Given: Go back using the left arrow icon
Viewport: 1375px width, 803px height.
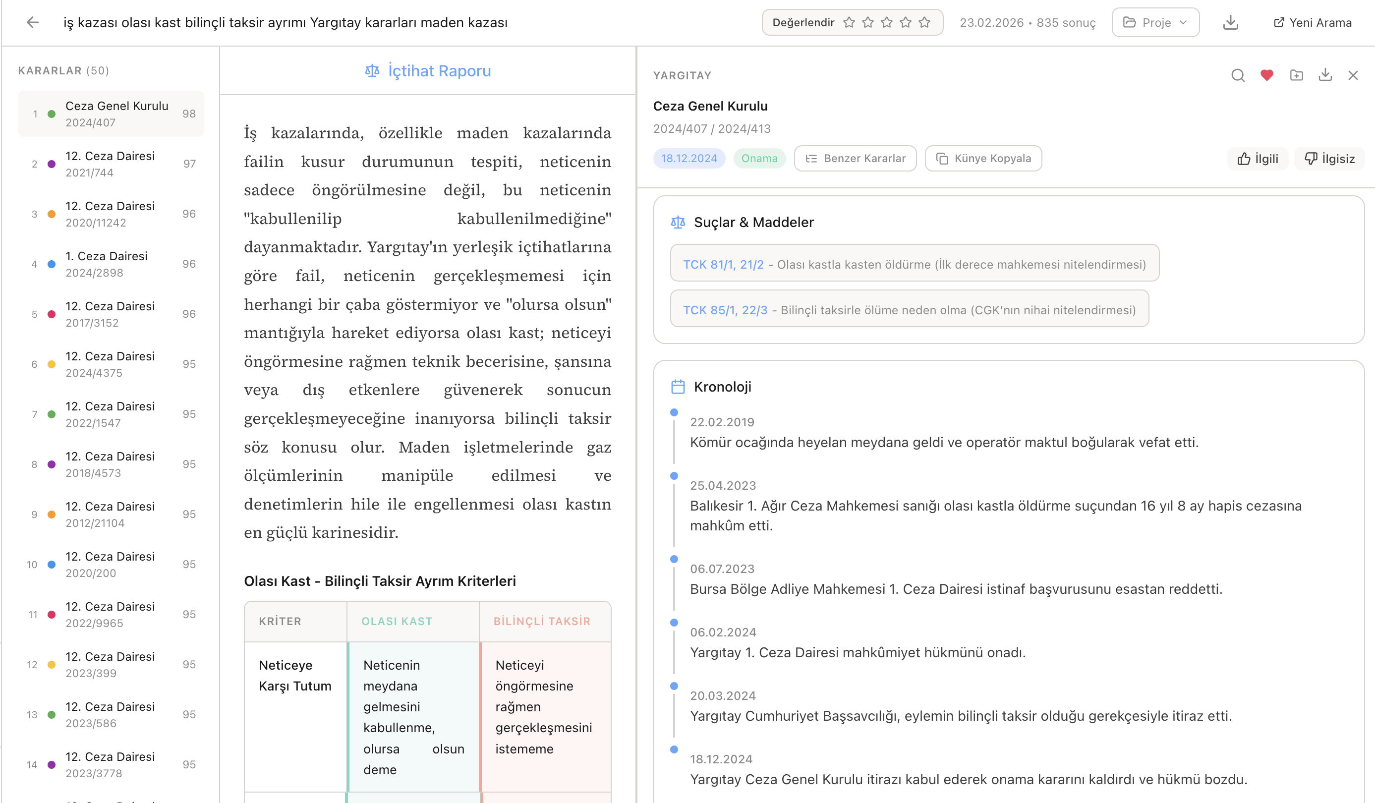Looking at the screenshot, I should pyautogui.click(x=33, y=22).
